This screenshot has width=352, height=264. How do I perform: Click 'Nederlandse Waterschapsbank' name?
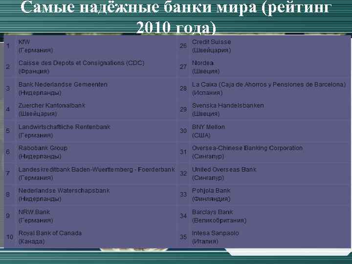coord(64,191)
